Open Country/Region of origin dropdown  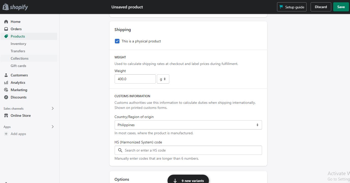click(x=188, y=125)
